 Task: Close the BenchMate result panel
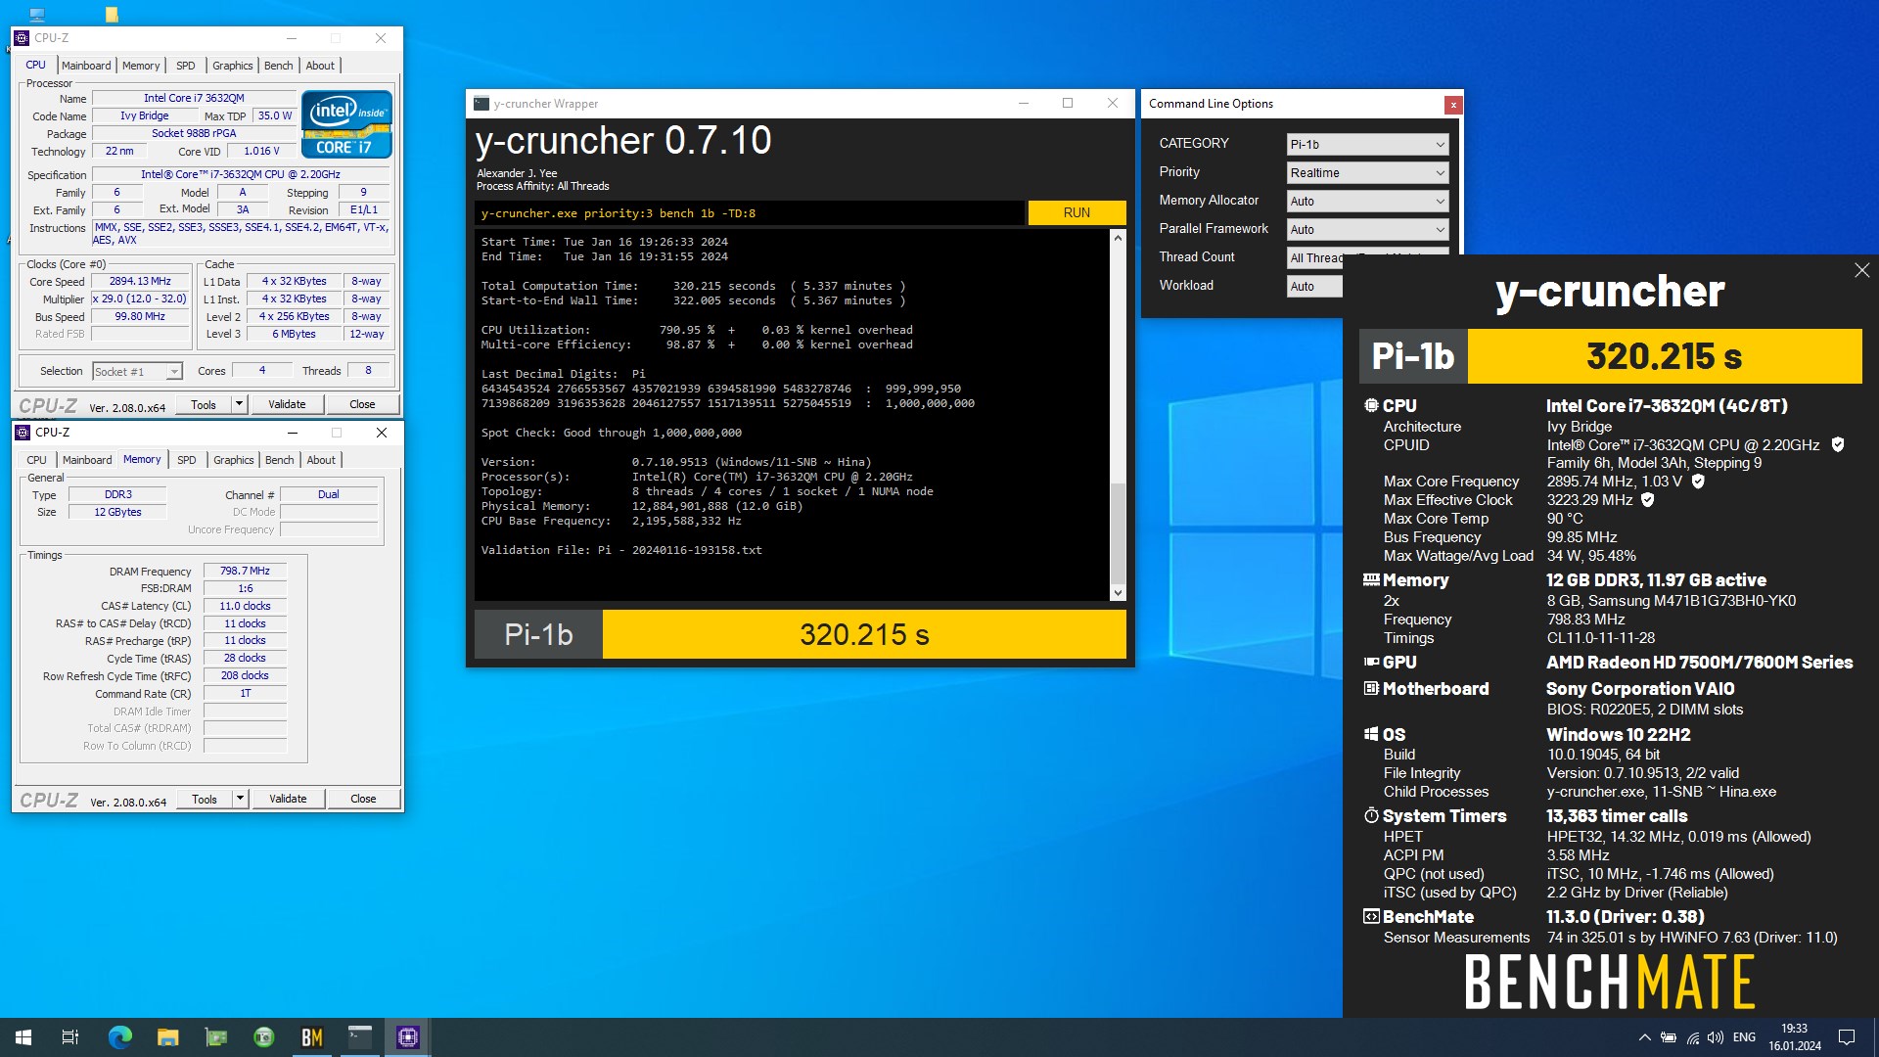point(1861,270)
